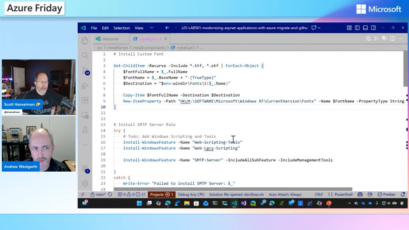Screen dimensions: 409x230
Task: Open the View menu
Action: click(139, 28)
